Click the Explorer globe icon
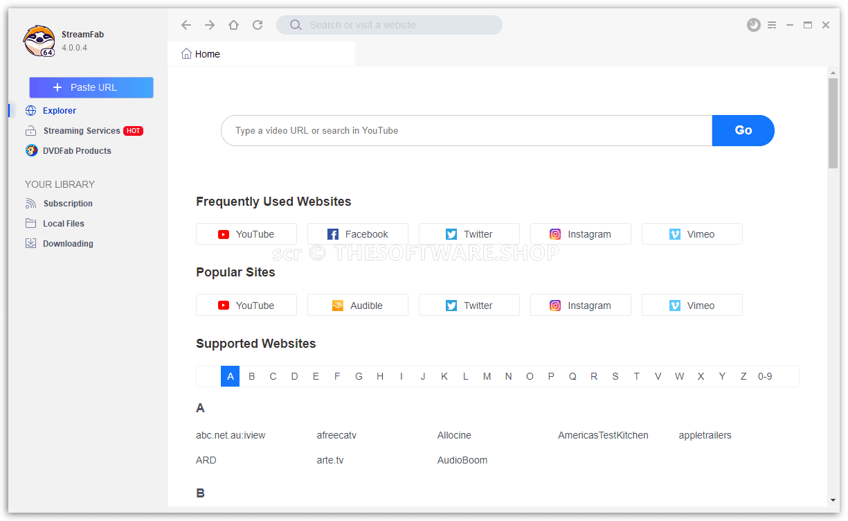 coord(30,111)
